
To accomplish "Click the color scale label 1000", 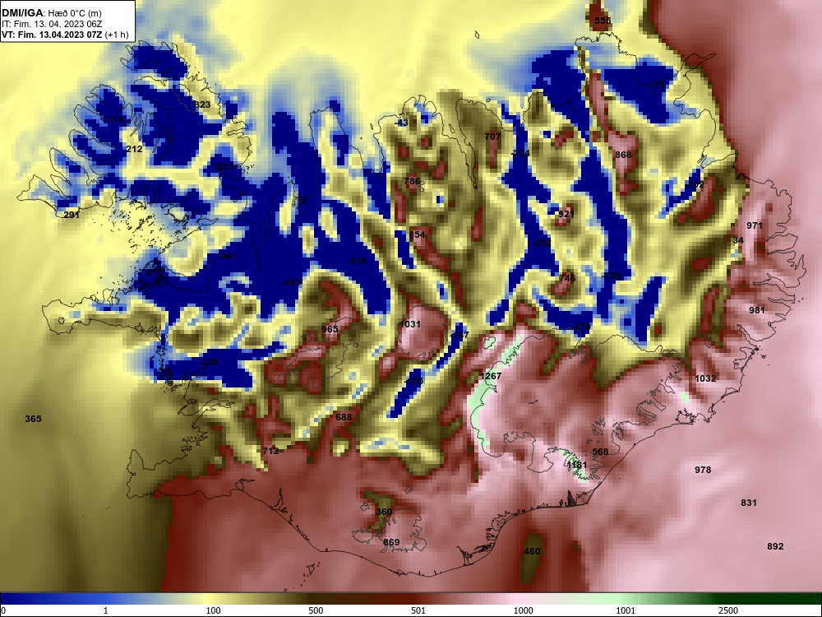I will (x=523, y=610).
